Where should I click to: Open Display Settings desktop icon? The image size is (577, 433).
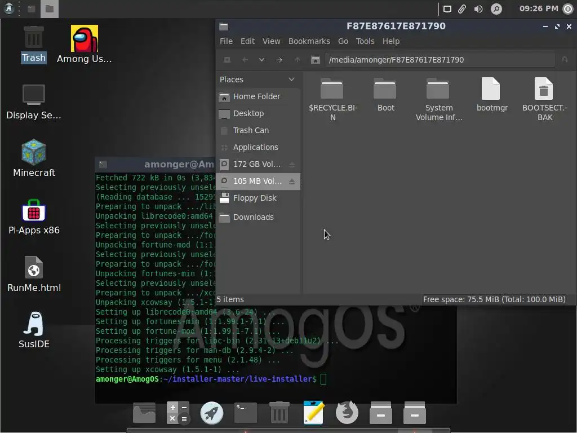click(33, 102)
